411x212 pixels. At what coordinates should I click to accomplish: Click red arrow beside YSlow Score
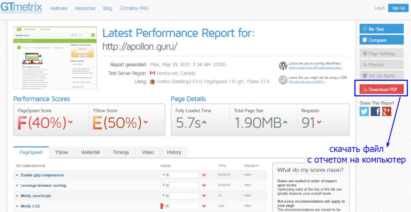point(146,122)
